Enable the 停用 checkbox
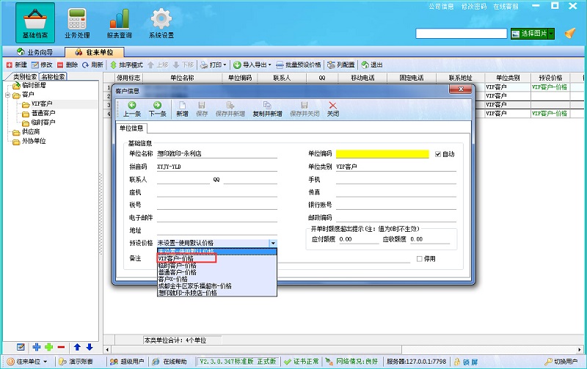587x369 pixels. click(420, 259)
